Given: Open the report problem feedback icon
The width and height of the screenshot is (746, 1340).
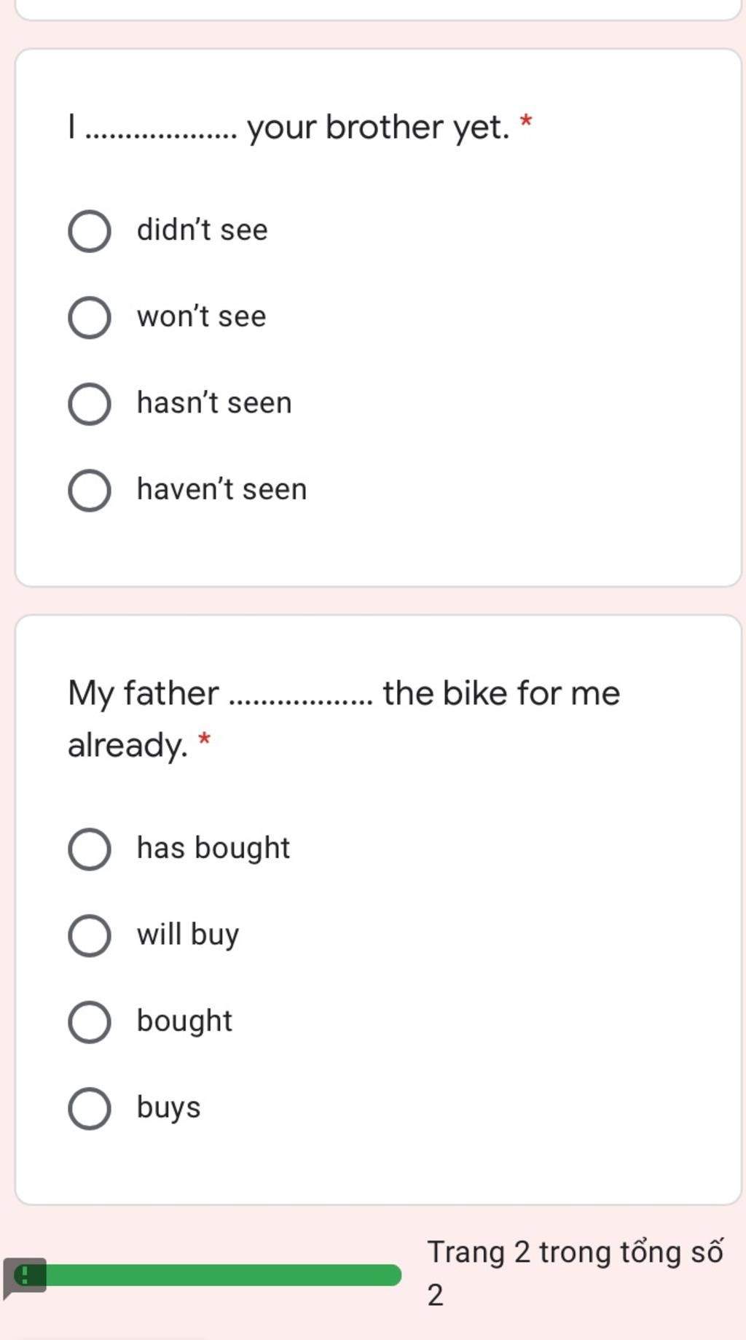Looking at the screenshot, I should (24, 1277).
